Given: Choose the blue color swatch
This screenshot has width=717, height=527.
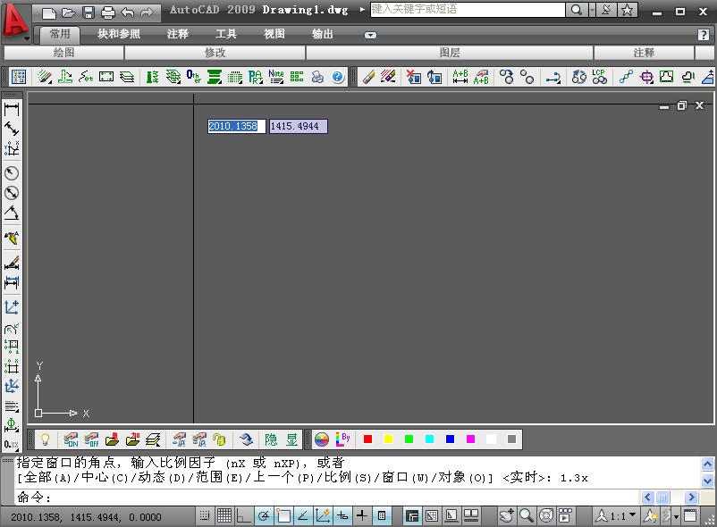Looking at the screenshot, I should pyautogui.click(x=450, y=439).
